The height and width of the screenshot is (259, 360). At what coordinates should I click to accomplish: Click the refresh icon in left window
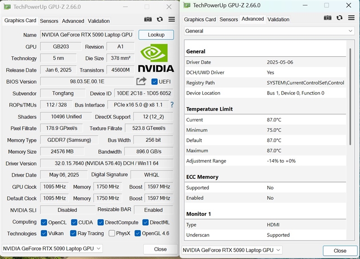(160, 19)
